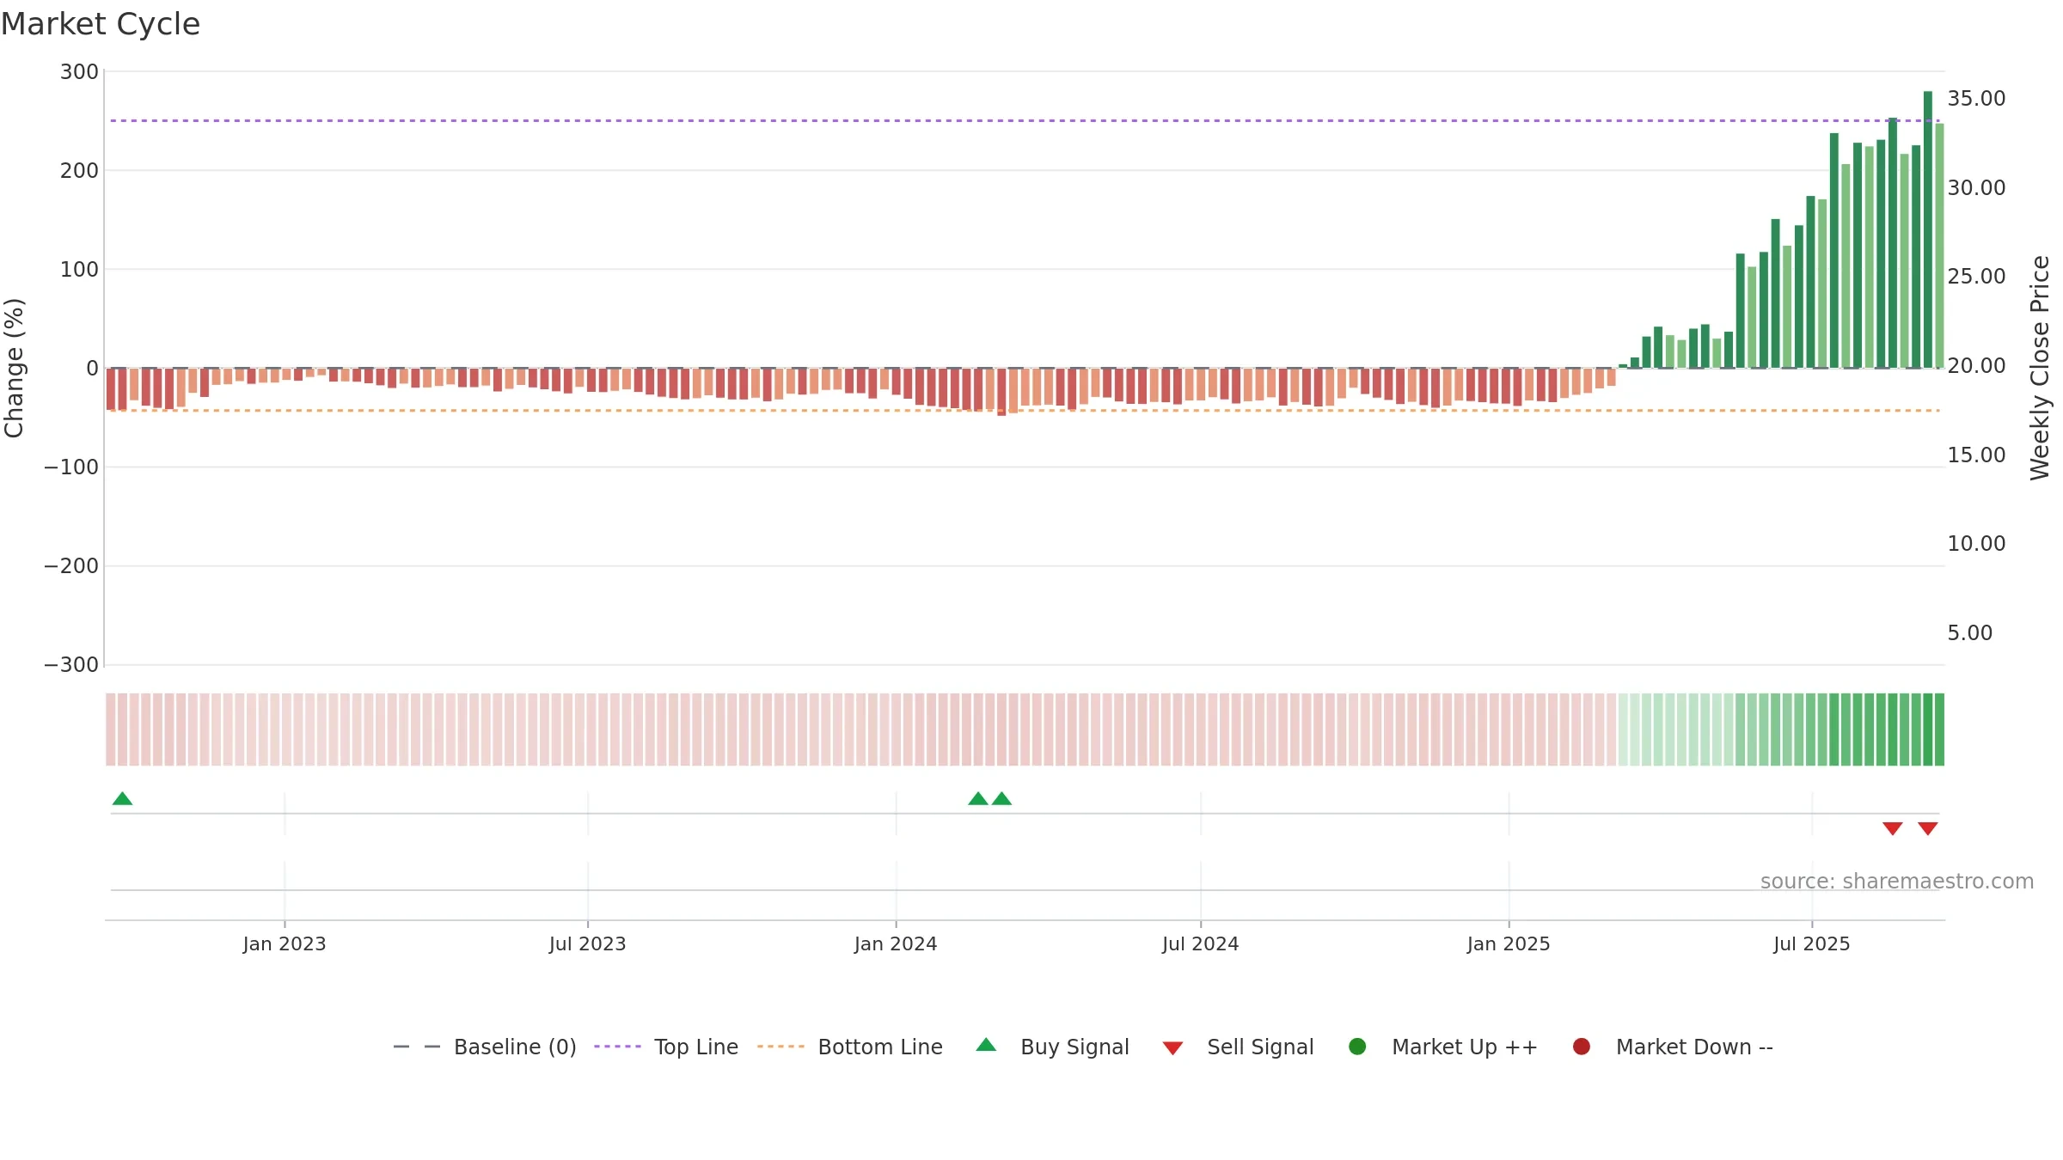Screen dimensions: 2063x1160
Task: Click the darkest green strip segment at far right
Action: click(1939, 730)
